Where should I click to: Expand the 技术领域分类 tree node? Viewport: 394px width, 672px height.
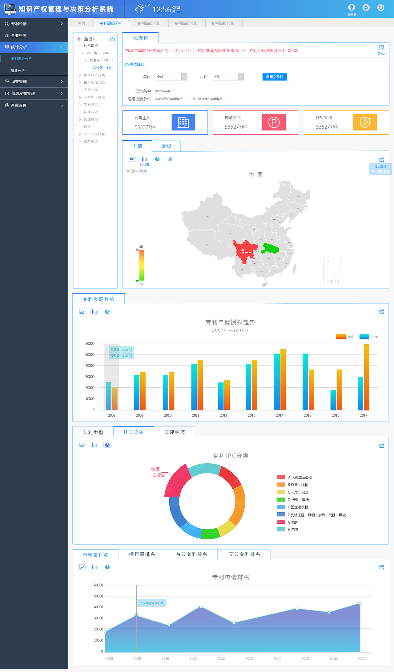(80, 82)
